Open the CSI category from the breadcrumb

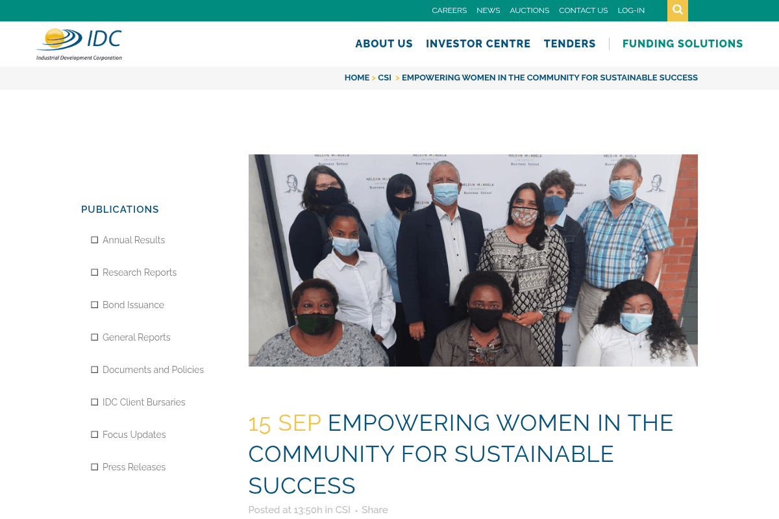tap(384, 77)
